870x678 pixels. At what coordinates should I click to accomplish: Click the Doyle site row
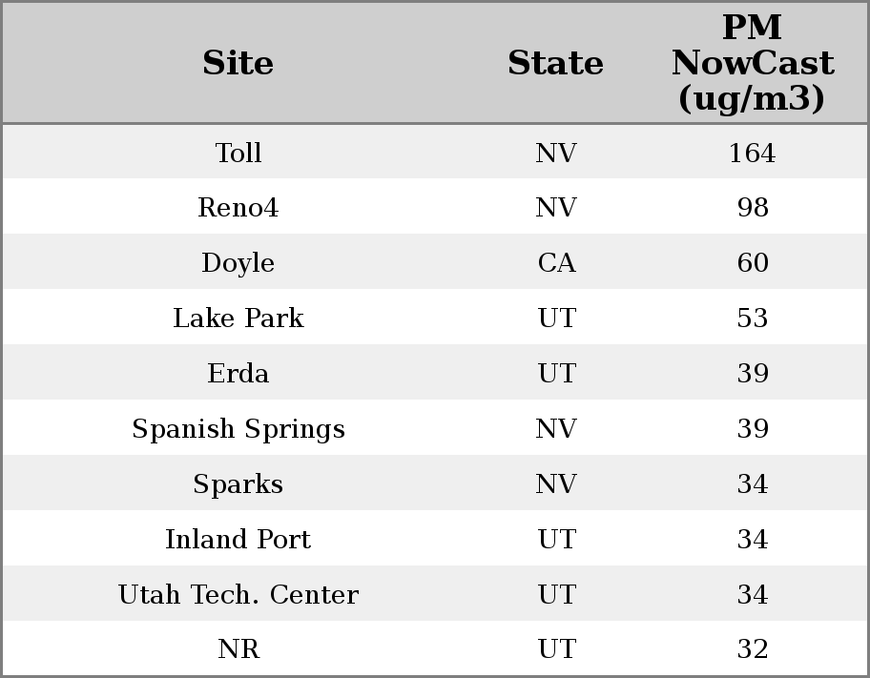coord(238,263)
